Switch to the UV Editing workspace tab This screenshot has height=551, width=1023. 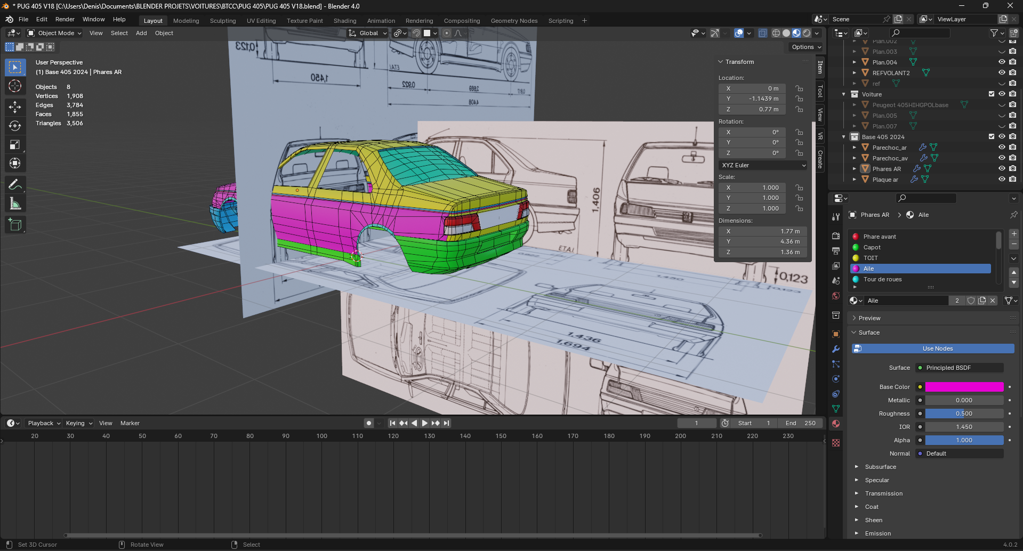tap(261, 21)
